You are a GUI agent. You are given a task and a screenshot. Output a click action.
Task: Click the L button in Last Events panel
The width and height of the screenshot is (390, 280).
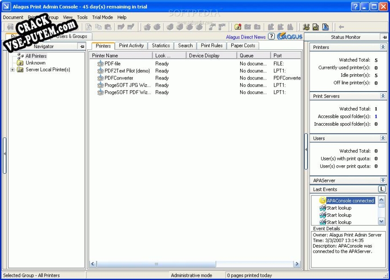381,189
